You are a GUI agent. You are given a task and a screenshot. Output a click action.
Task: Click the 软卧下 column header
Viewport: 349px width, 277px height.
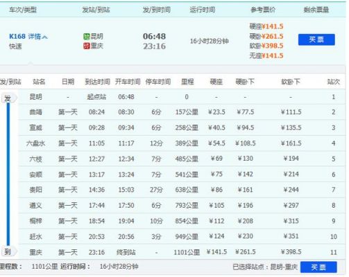coord(291,82)
